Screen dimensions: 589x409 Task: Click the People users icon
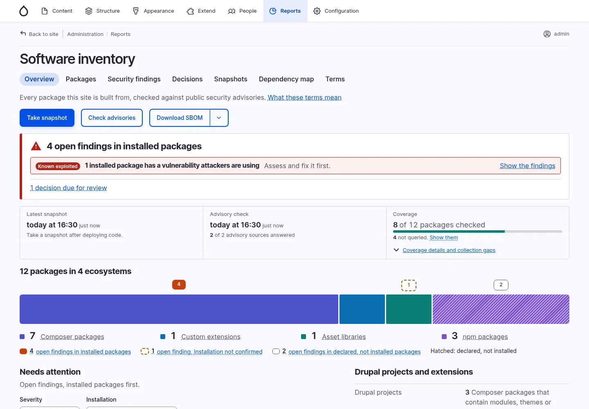click(x=232, y=11)
